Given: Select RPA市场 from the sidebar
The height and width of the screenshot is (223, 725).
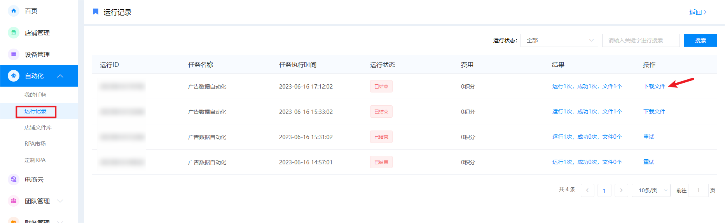Looking at the screenshot, I should coord(35,144).
